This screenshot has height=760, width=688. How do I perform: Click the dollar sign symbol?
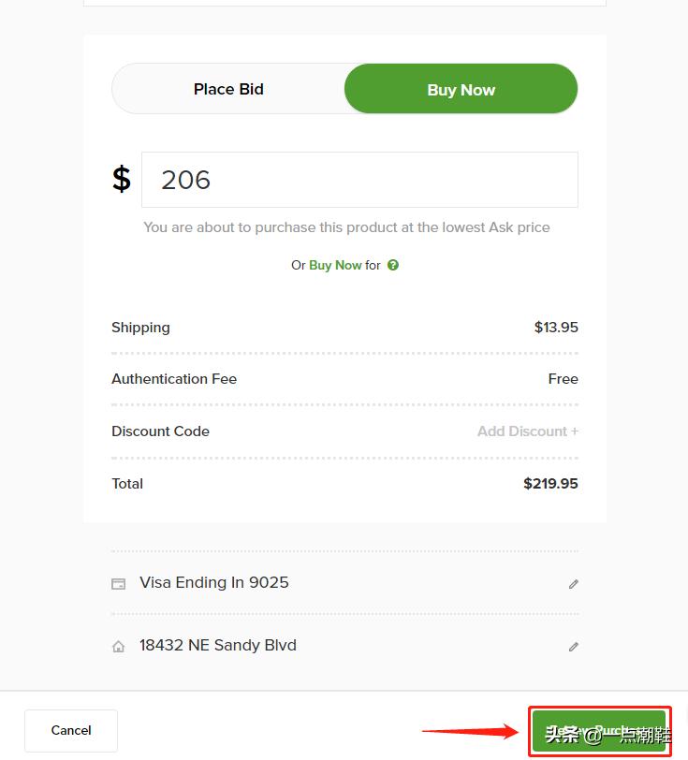[x=122, y=179]
